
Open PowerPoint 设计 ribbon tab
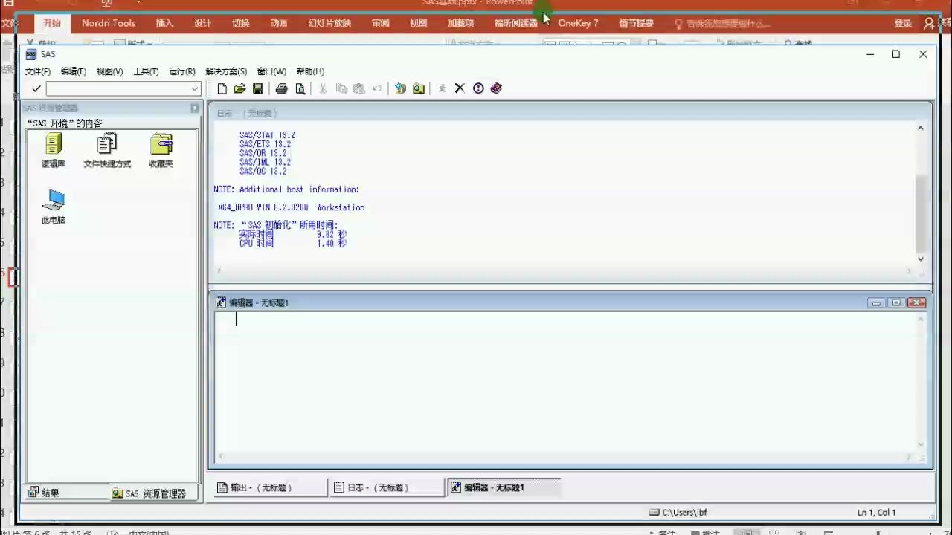point(202,23)
